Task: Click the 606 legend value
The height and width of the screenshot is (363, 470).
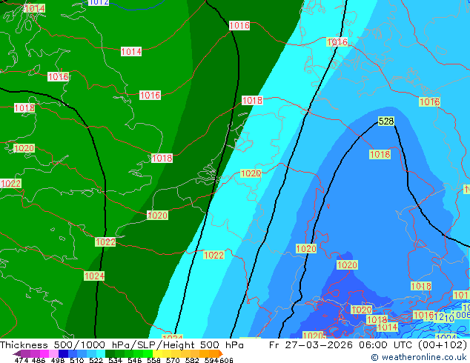Action: [x=226, y=360]
